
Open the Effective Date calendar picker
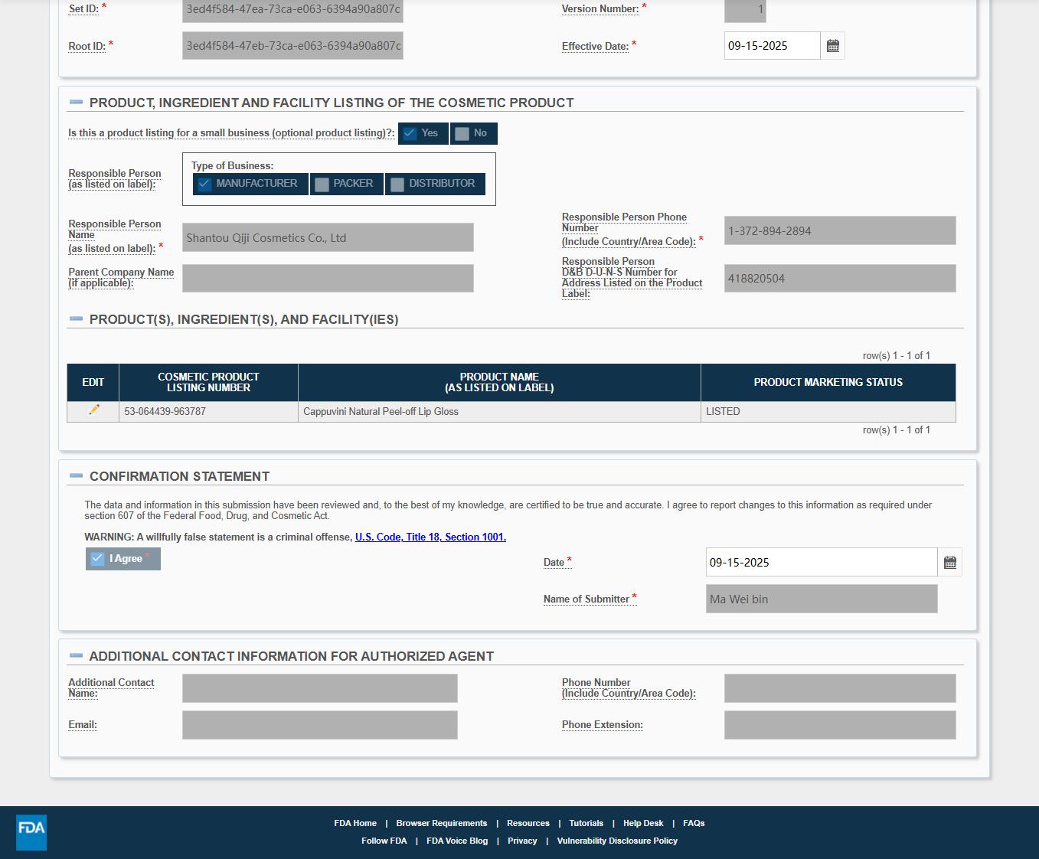pyautogui.click(x=833, y=46)
